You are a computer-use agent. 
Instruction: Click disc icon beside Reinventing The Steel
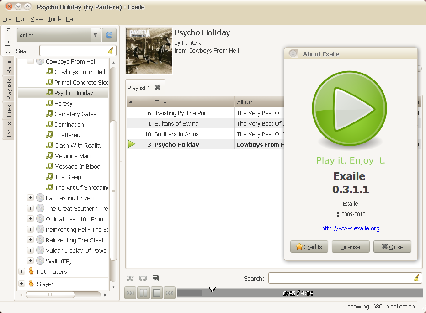tap(40, 240)
